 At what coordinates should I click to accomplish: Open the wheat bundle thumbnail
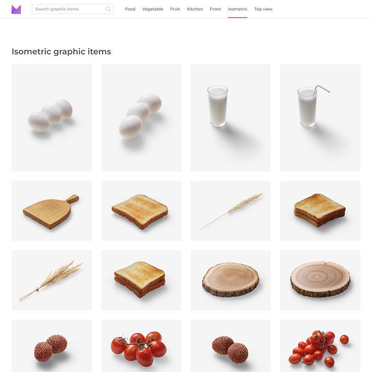[52, 280]
